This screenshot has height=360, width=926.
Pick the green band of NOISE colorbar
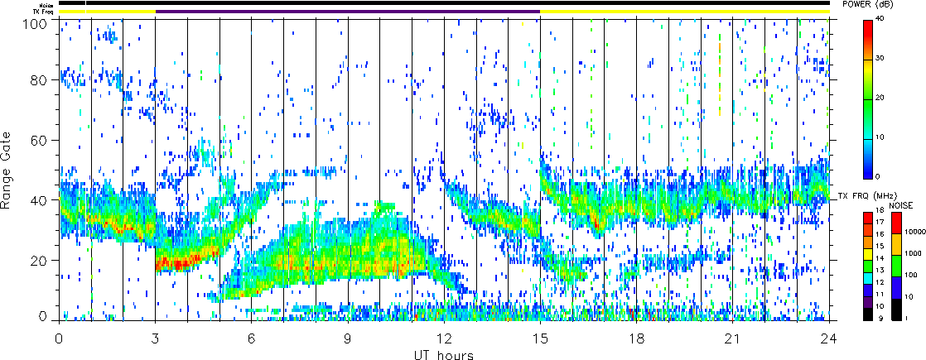[x=896, y=266]
